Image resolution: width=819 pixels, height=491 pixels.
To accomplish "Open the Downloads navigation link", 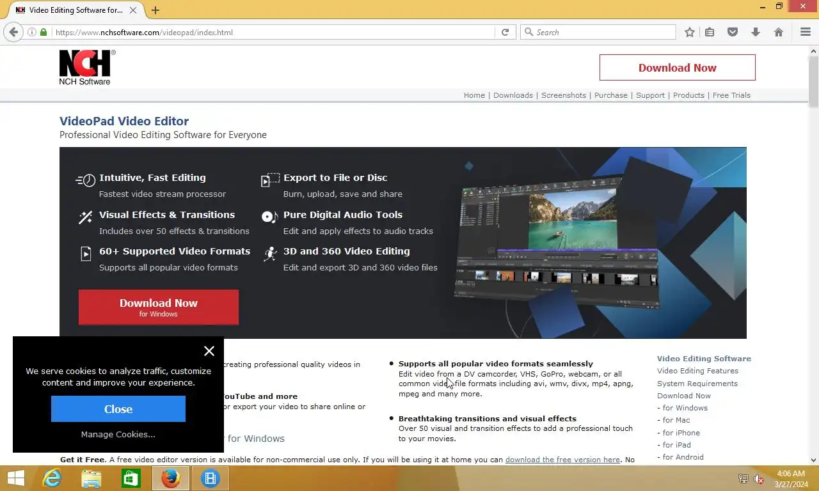I will point(513,95).
